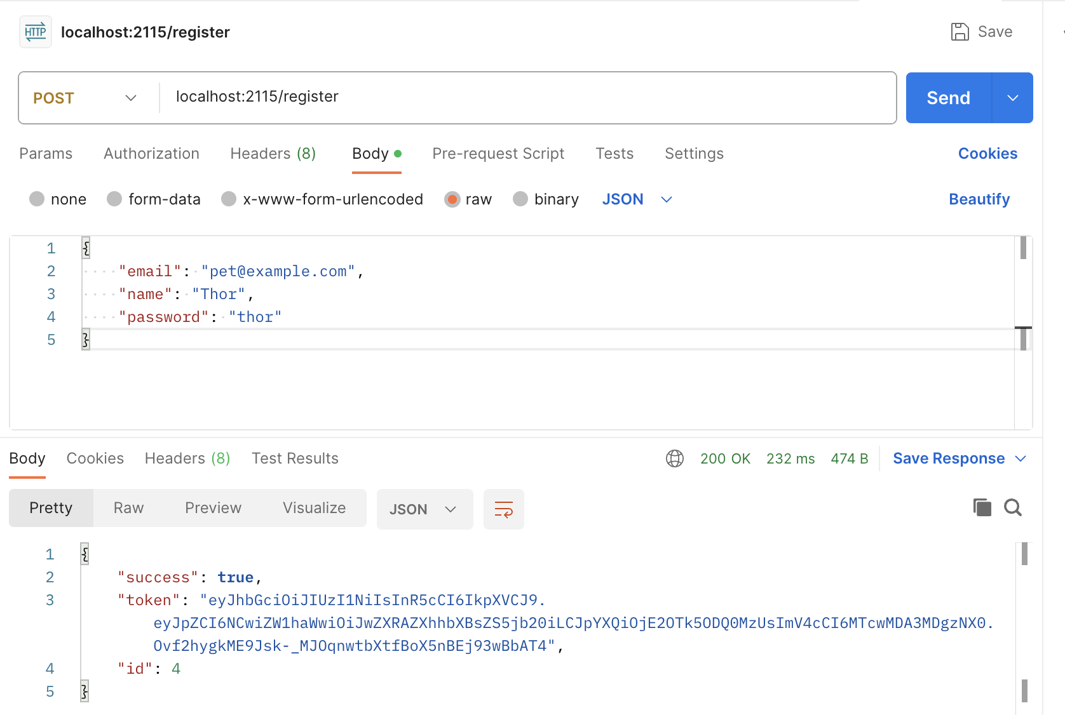Click the localhost:2115/register title text
Viewport: 1065px width, 715px height.
145,32
